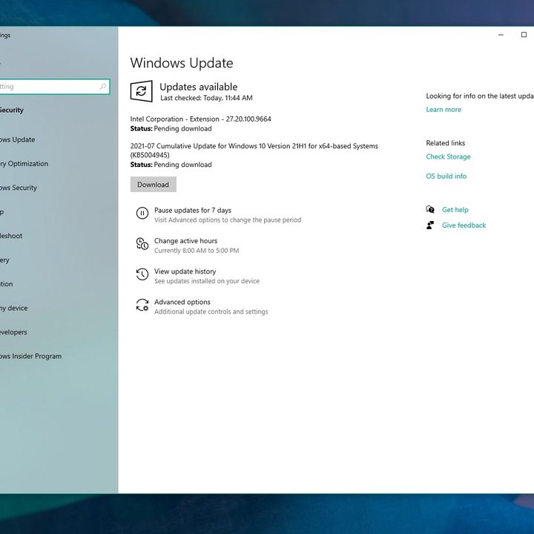Click the Related links label
The image size is (534, 534).
tap(446, 143)
